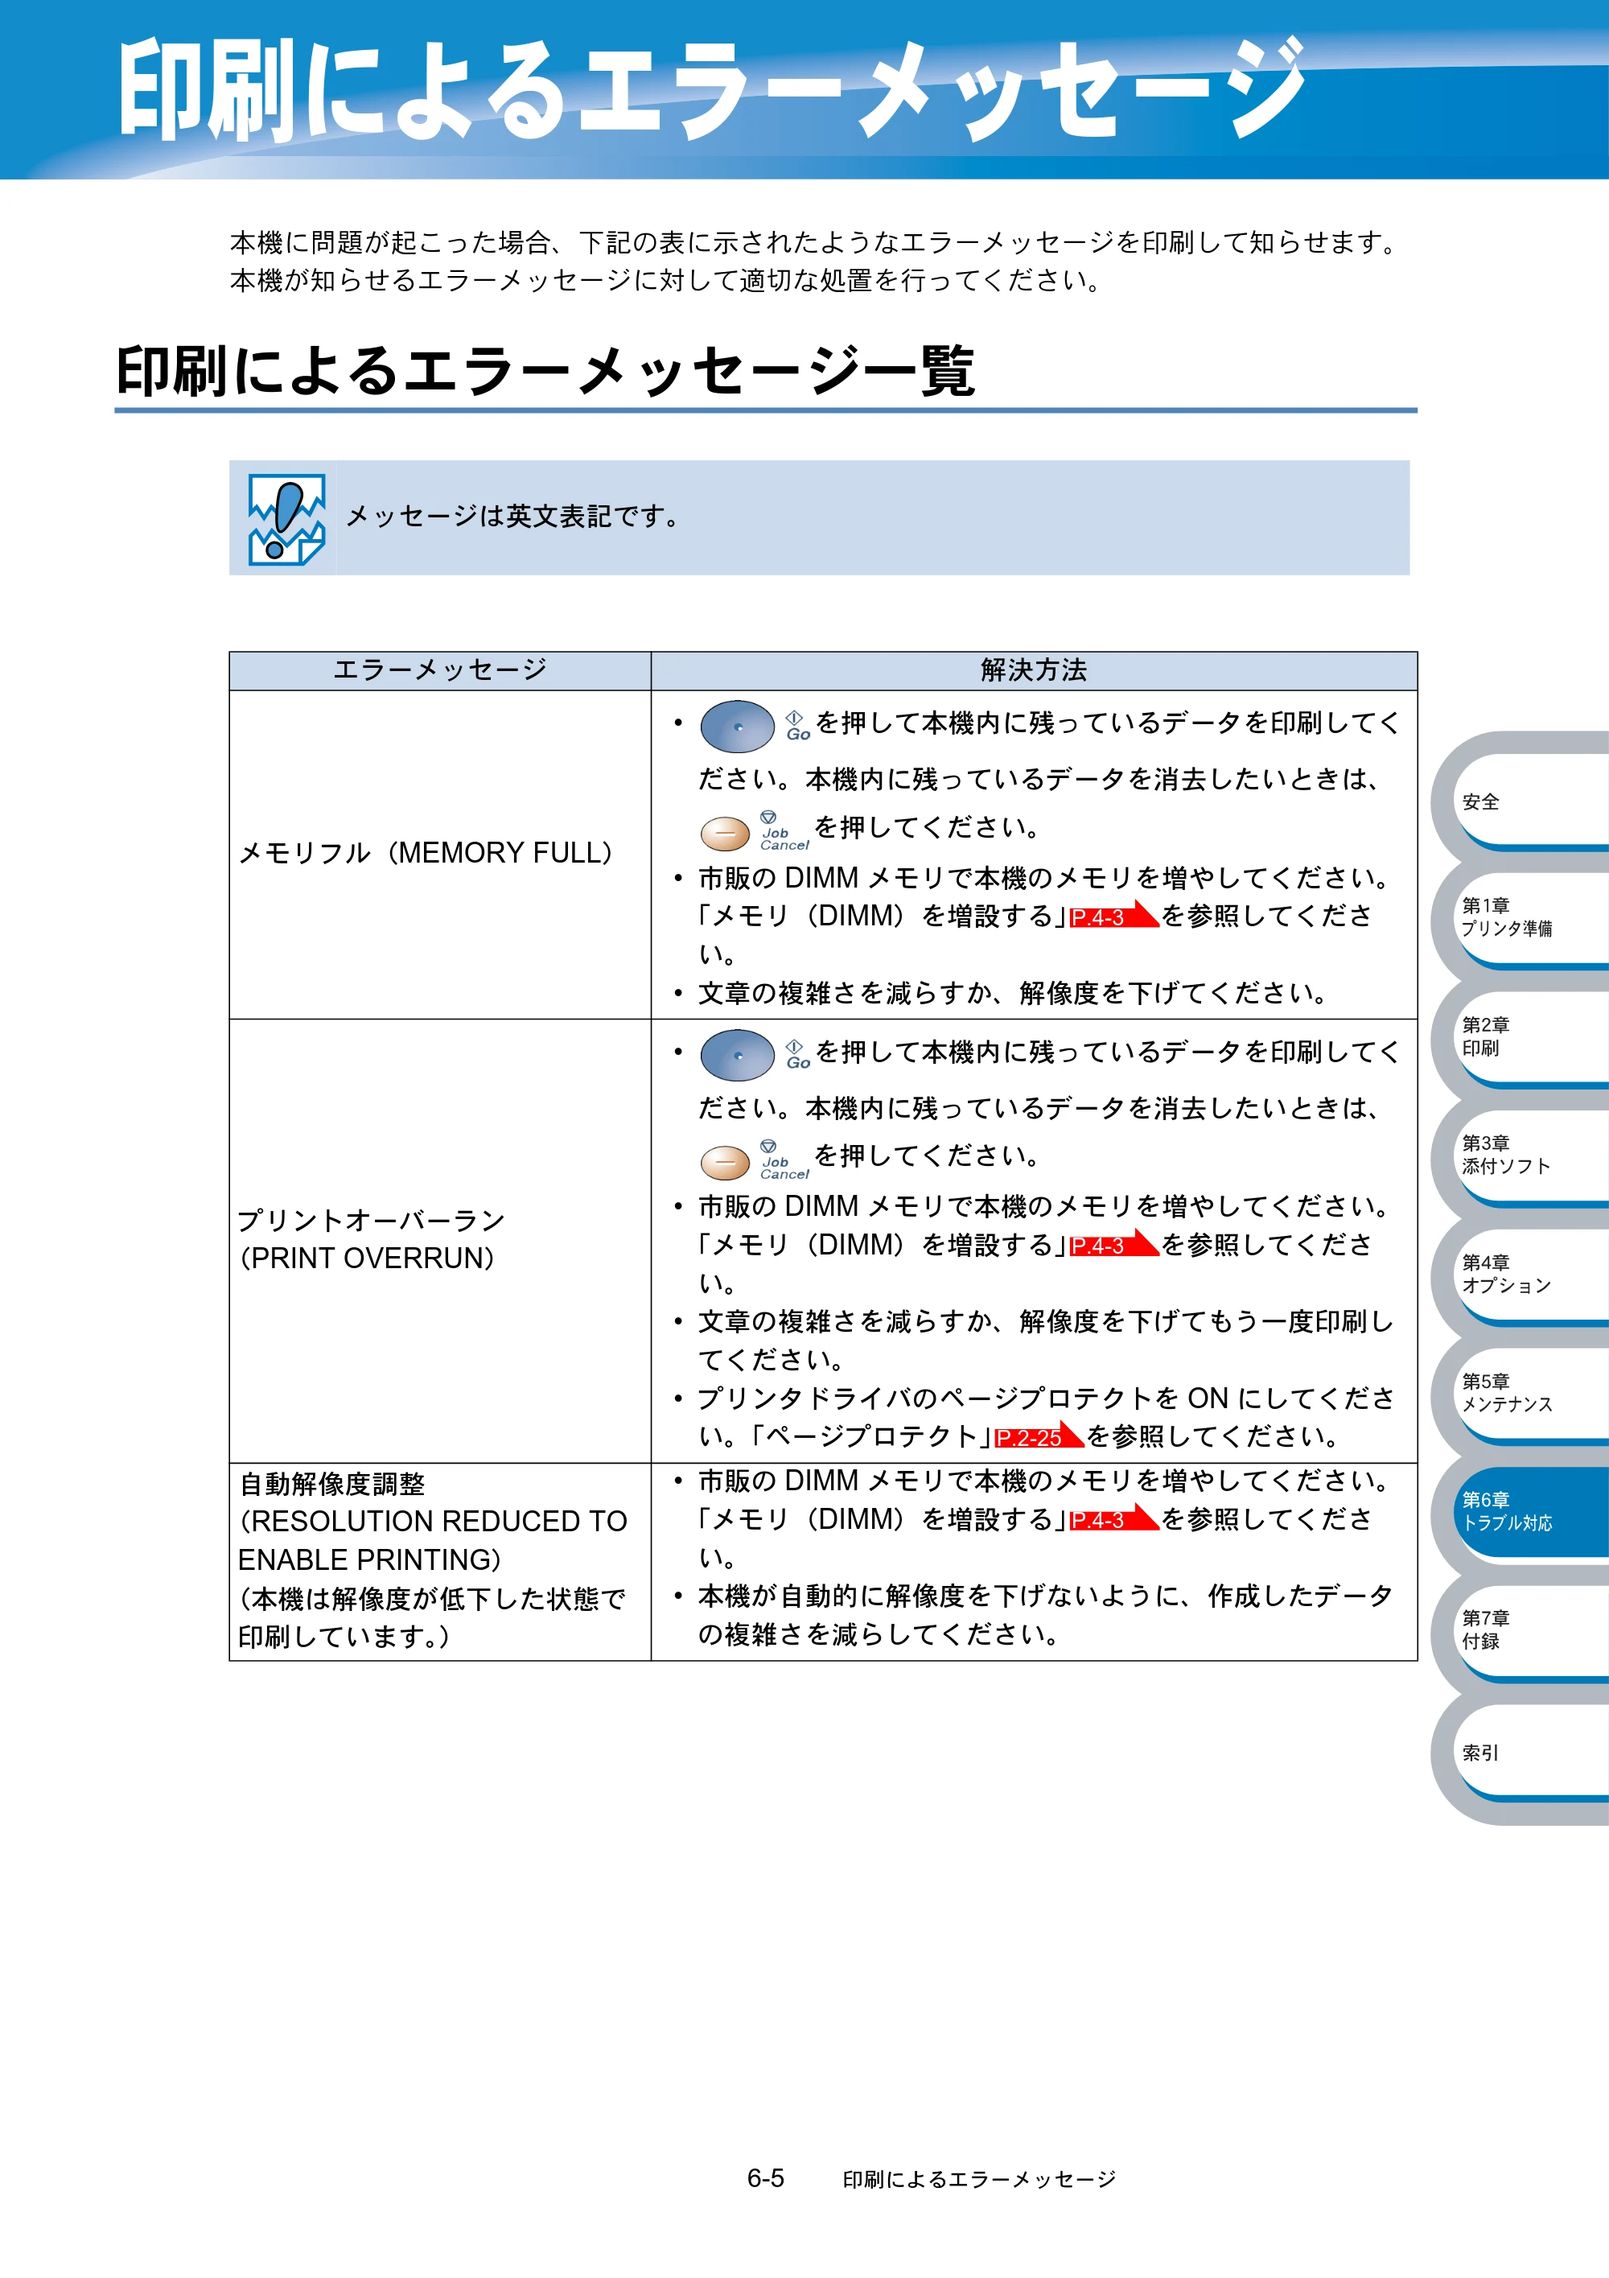The width and height of the screenshot is (1609, 2278).
Task: Open the P.2-25 page protect link
Action: [1038, 1436]
